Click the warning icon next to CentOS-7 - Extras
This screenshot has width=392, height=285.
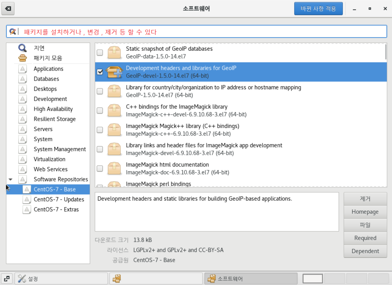(27, 209)
